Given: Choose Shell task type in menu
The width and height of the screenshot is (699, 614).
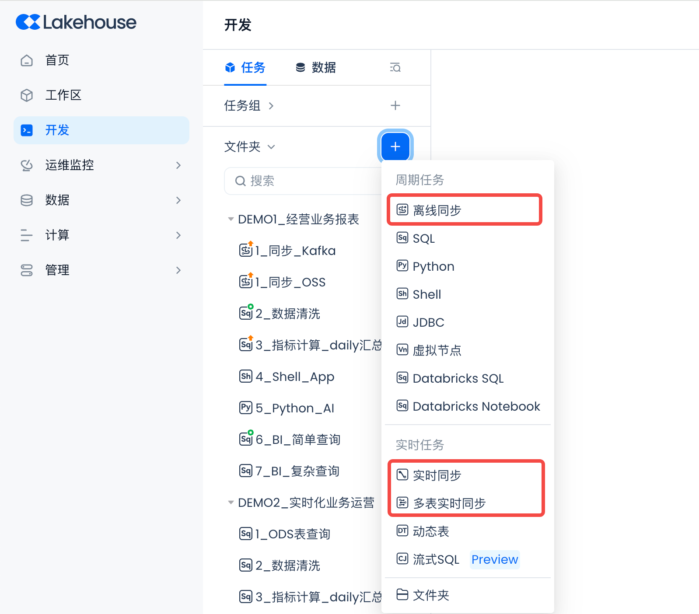Looking at the screenshot, I should (x=426, y=294).
